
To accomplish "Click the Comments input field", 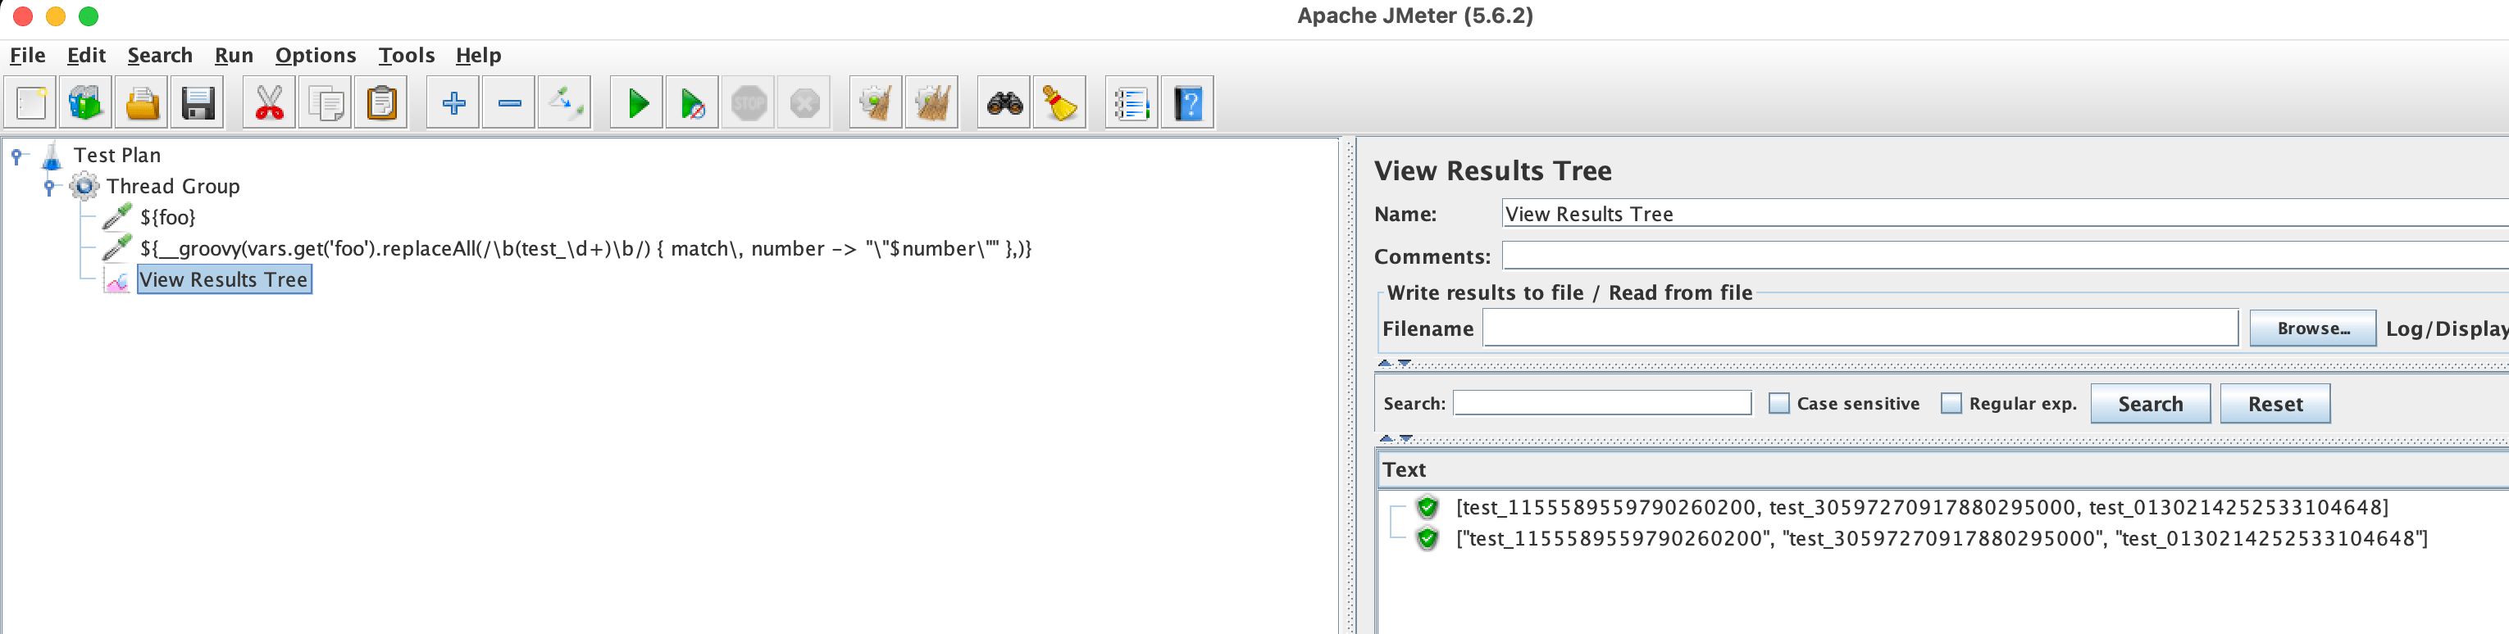I will [x=2006, y=256].
